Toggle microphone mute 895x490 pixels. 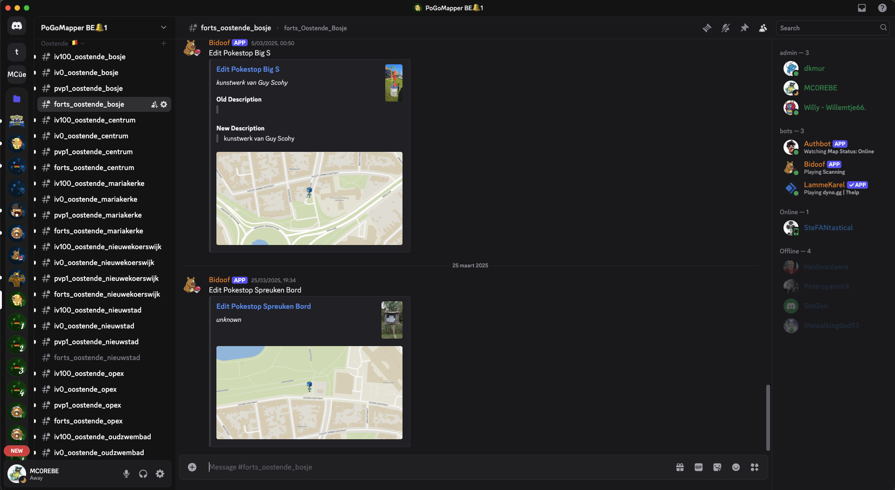coord(126,474)
